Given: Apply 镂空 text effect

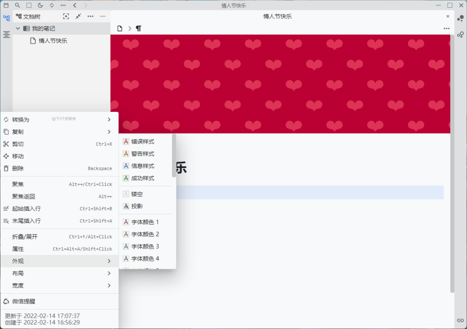Looking at the screenshot, I should 145,194.
